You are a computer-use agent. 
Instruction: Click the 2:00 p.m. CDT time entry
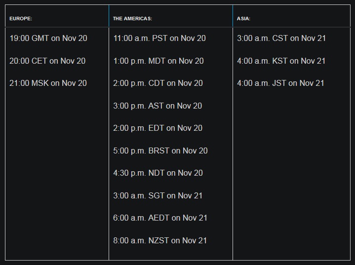point(158,83)
